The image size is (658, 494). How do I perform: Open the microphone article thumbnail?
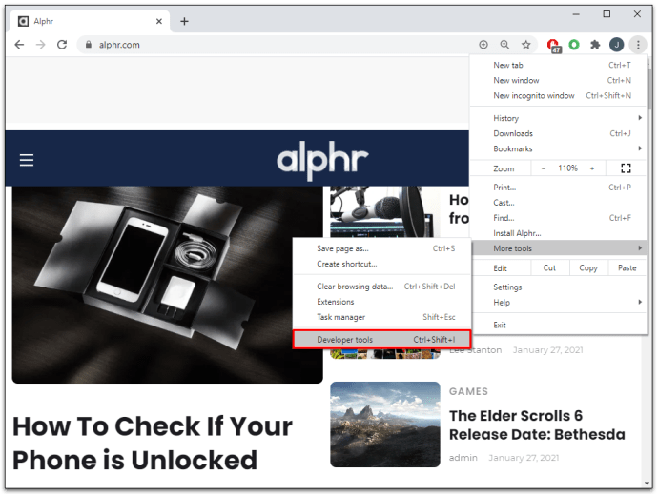tap(385, 211)
